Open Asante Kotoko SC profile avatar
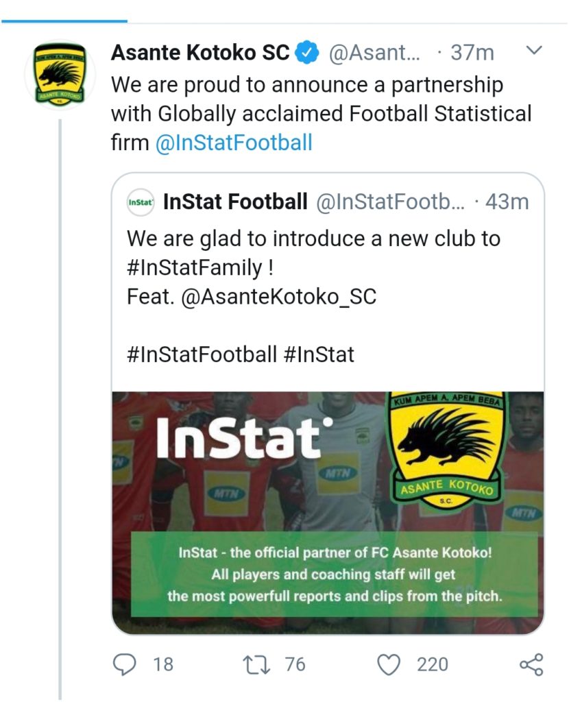 point(61,75)
